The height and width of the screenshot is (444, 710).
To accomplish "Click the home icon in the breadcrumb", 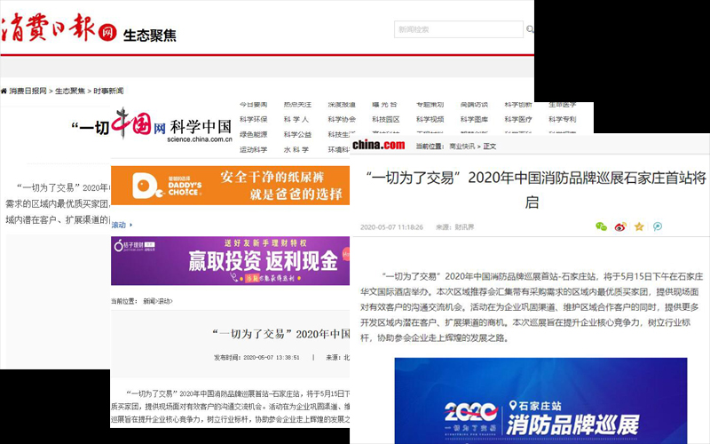I will [x=4, y=91].
